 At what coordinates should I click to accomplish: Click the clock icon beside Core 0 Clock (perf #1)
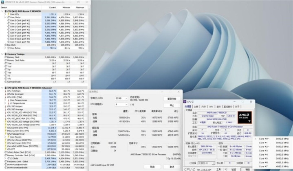click(x=9, y=20)
